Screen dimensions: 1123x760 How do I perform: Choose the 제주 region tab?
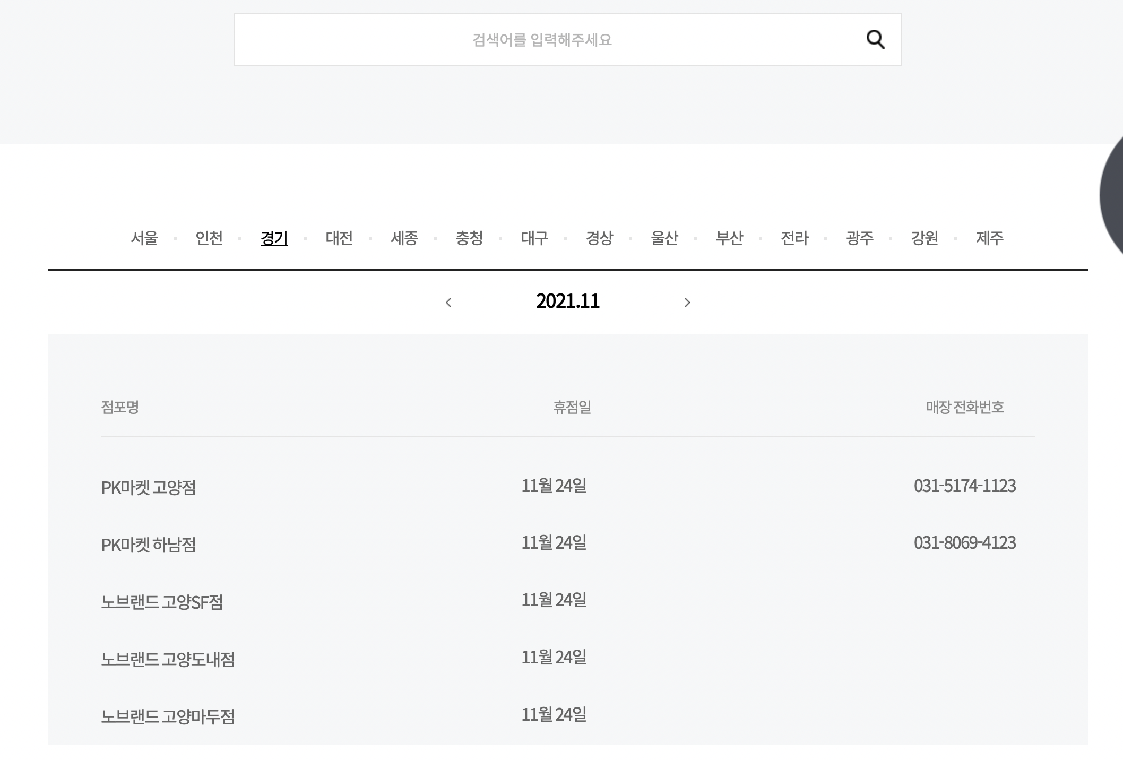990,238
